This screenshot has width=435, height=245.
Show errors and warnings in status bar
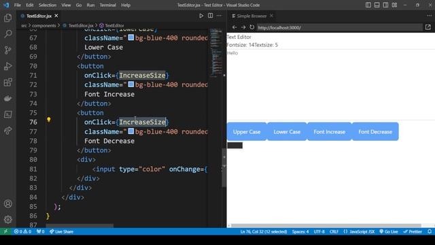(x=22, y=231)
